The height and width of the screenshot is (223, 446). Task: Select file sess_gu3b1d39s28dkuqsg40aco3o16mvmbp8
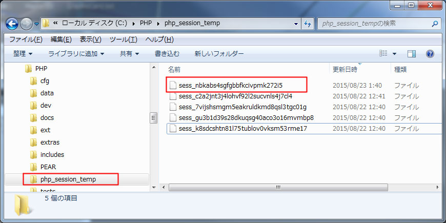(246, 118)
